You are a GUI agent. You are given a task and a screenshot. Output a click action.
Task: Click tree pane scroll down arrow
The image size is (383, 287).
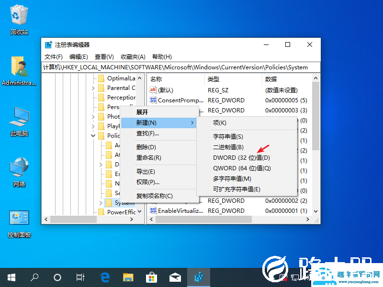coord(140,211)
